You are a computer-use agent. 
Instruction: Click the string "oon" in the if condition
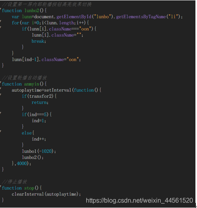[85, 29]
